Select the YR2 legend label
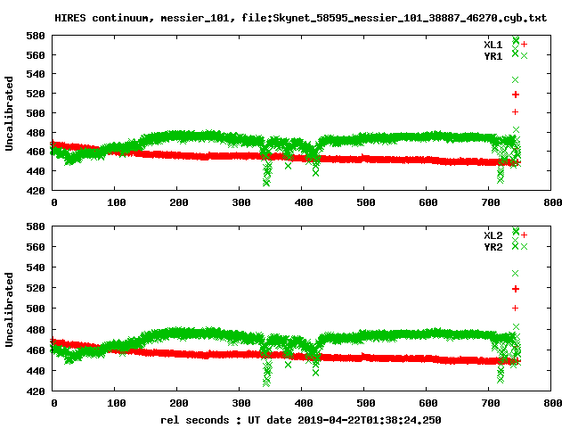Viewport: 570px width, 428px height. pos(493,247)
